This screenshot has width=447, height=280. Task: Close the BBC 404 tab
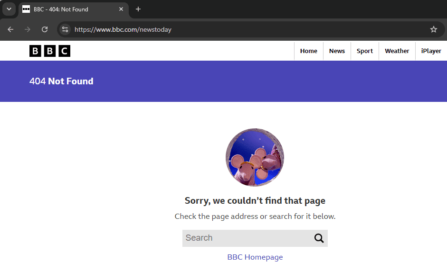[x=121, y=9]
